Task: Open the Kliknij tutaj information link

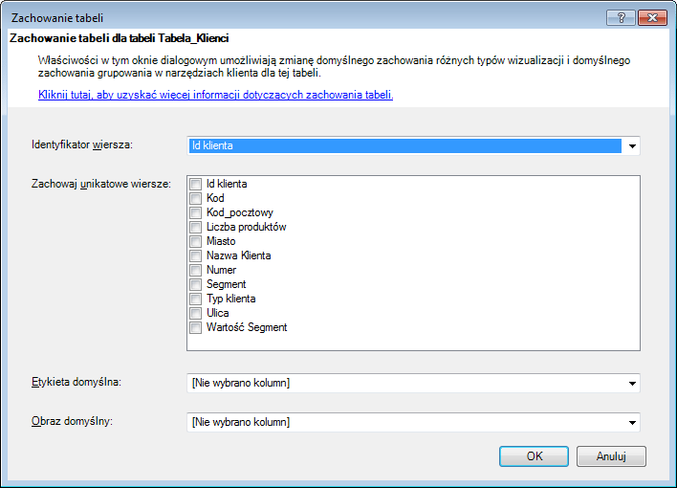Action: (x=215, y=95)
